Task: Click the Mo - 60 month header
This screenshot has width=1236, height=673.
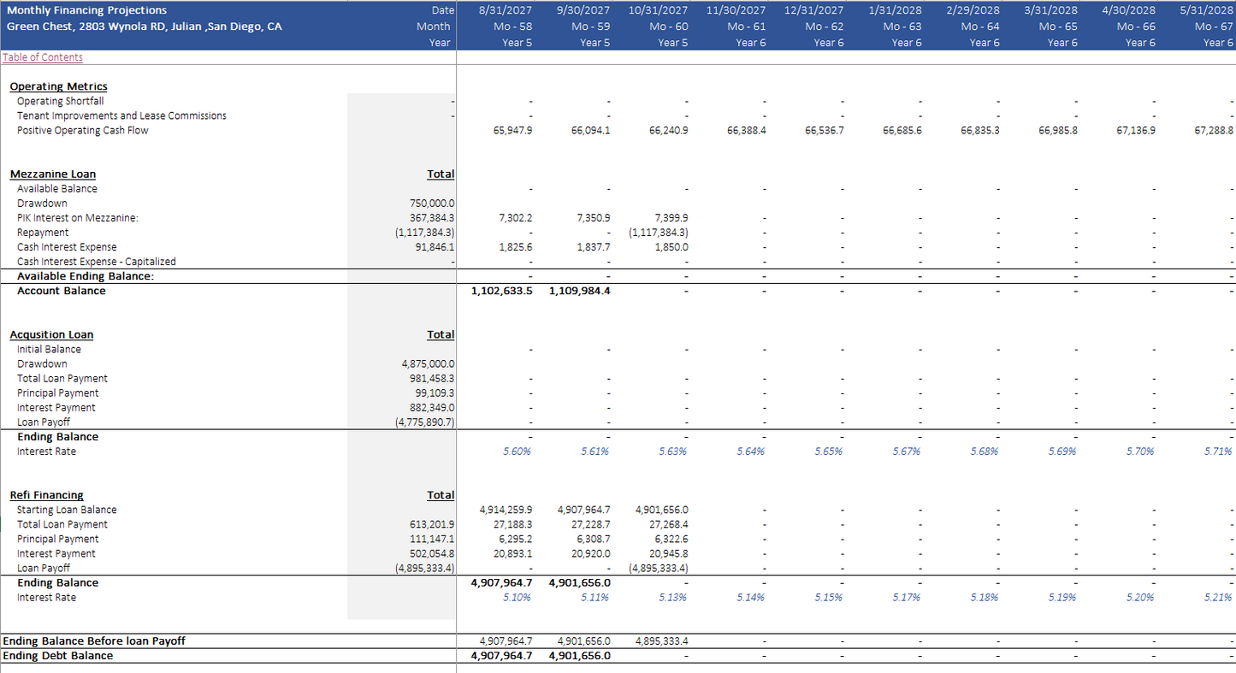Action: coord(668,27)
